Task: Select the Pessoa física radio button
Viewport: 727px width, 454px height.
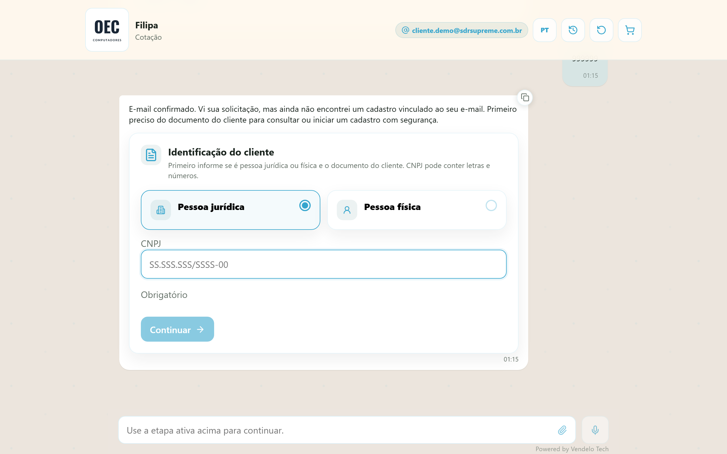Action: (491, 206)
